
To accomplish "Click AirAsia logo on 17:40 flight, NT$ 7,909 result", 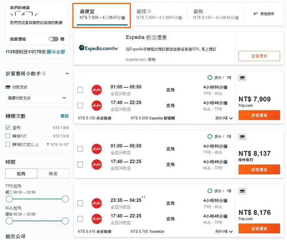I will coord(97,105).
